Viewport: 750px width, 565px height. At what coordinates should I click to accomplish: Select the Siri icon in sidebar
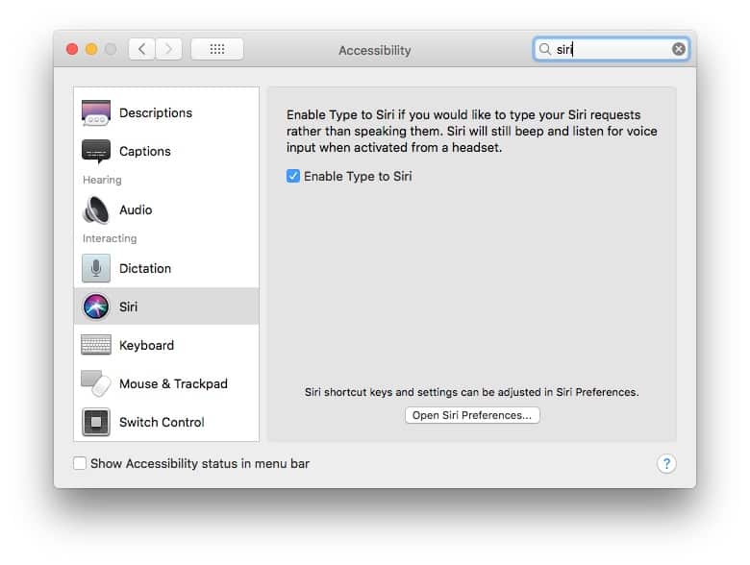pyautogui.click(x=96, y=307)
